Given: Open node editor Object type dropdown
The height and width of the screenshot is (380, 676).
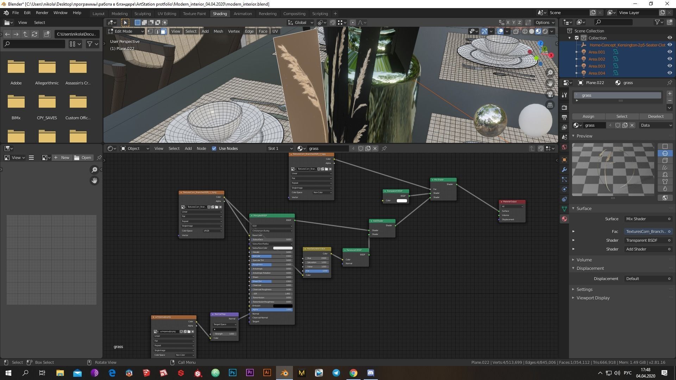Looking at the screenshot, I should tap(135, 148).
